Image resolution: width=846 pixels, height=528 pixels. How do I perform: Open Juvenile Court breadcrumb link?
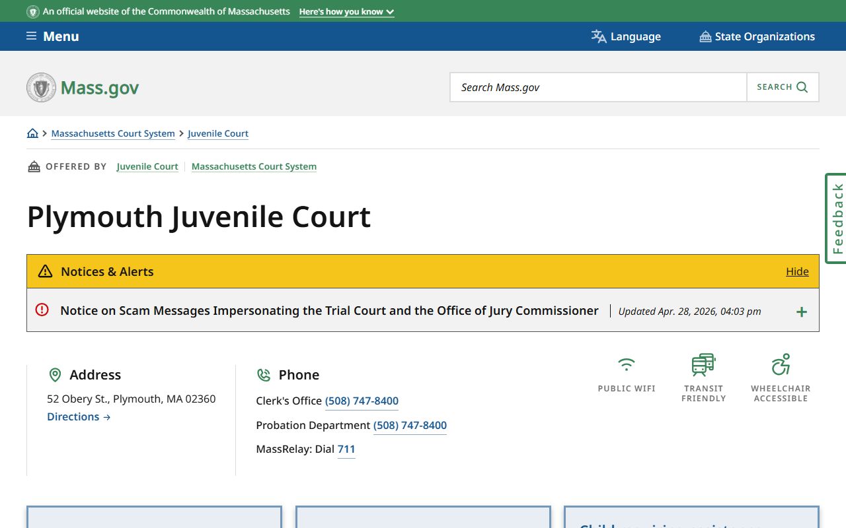(x=218, y=133)
